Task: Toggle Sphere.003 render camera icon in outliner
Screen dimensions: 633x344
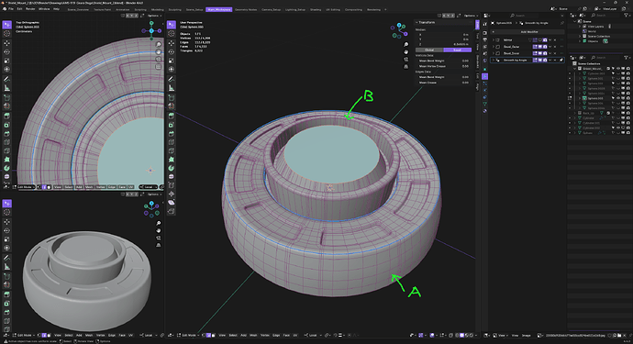Action: point(627,98)
